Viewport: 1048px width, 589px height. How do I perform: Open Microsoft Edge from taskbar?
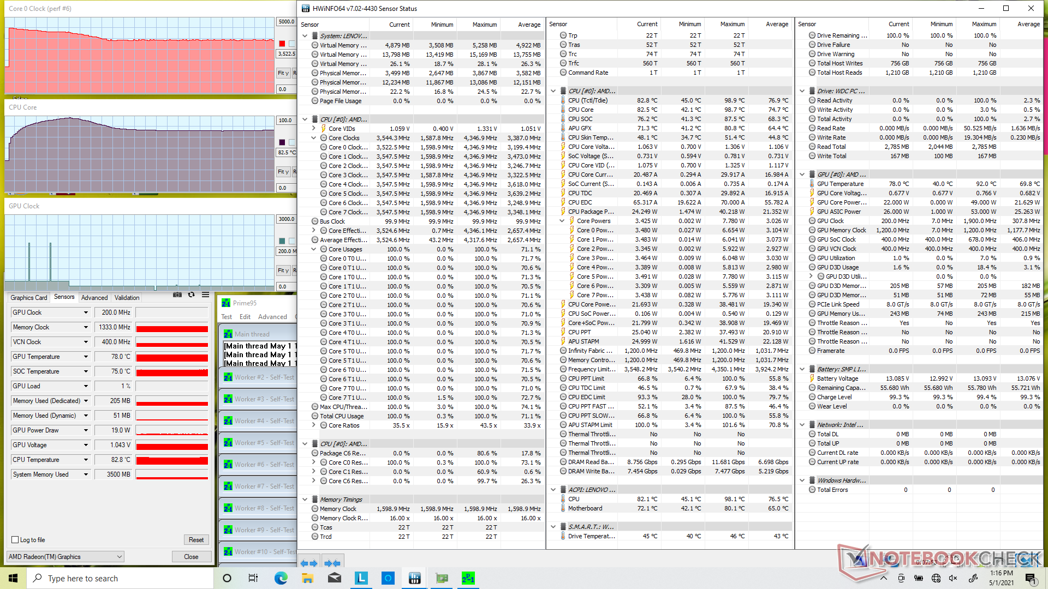281,578
